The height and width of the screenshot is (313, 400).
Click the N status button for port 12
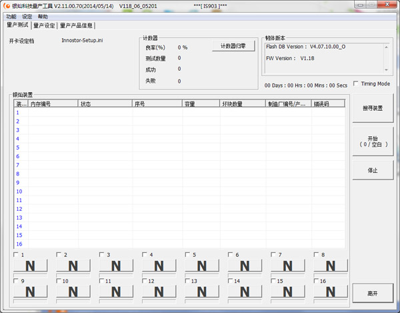[x=159, y=292]
